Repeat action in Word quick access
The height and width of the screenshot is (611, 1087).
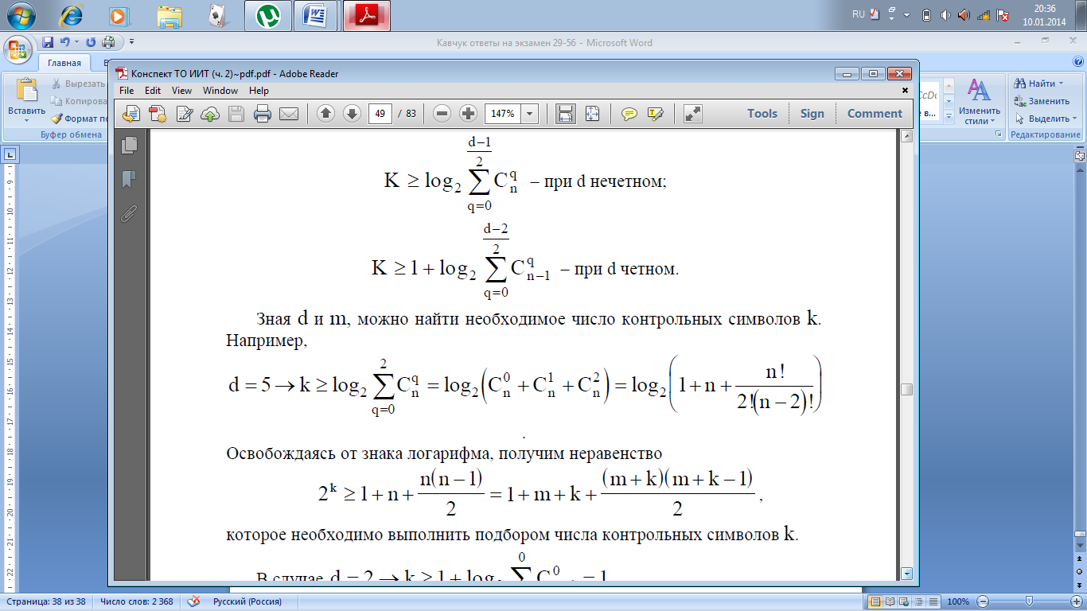[x=91, y=42]
